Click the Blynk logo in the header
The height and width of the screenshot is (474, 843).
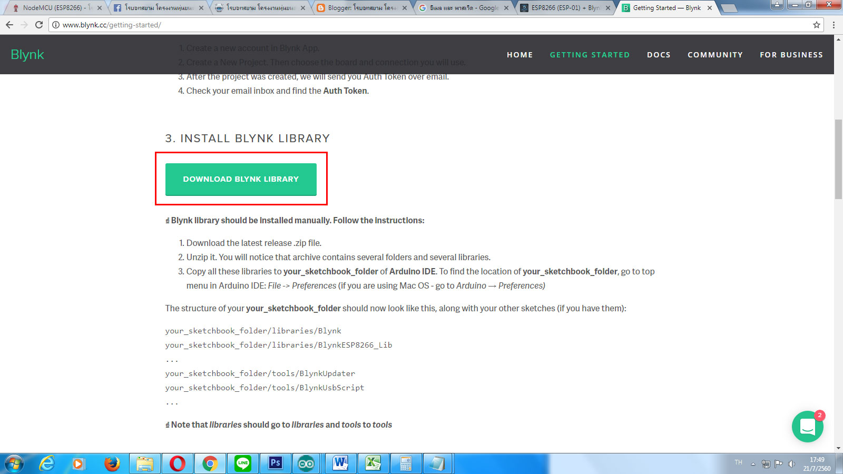pyautogui.click(x=27, y=55)
